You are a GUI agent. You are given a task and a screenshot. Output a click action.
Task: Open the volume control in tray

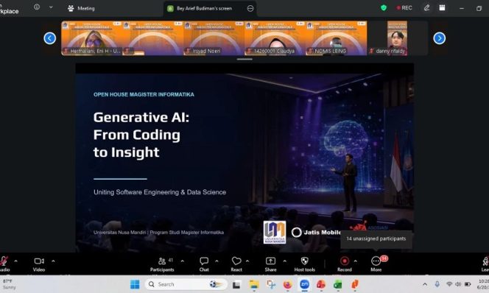(x=458, y=284)
